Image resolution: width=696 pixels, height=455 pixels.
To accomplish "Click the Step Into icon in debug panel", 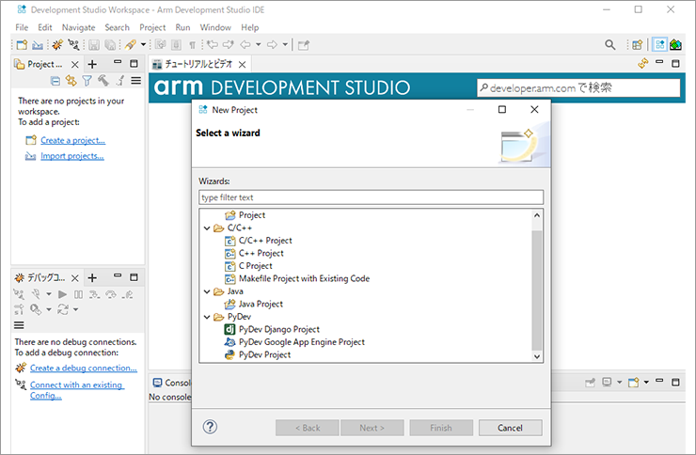I will pos(94,294).
